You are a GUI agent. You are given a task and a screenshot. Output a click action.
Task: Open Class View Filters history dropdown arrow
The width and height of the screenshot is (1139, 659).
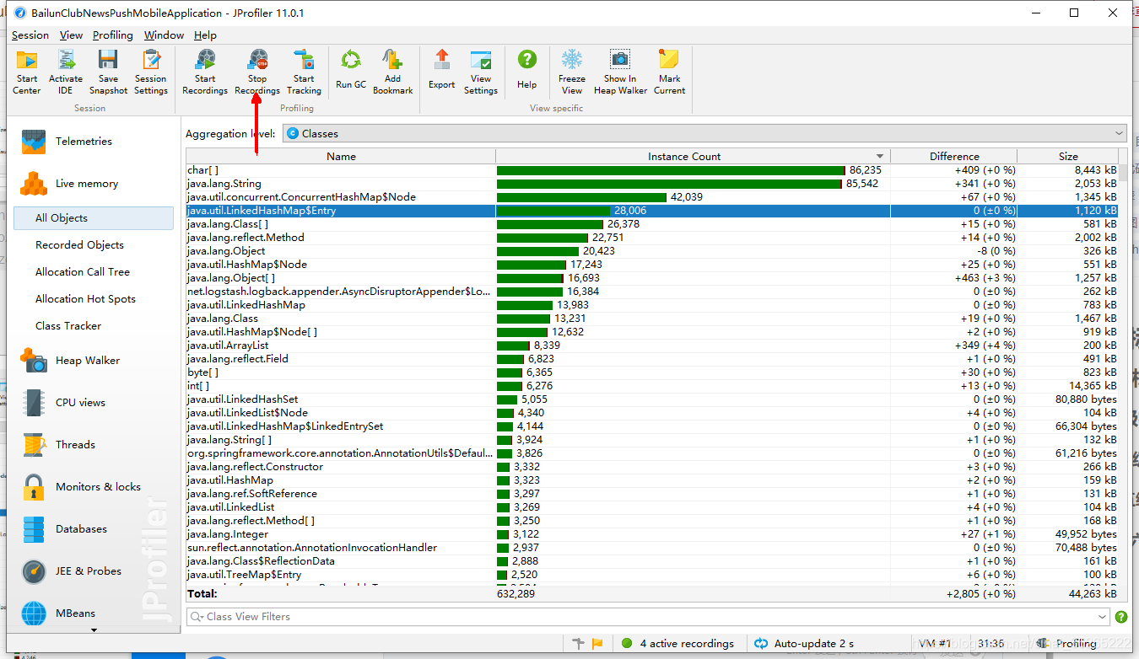coord(1104,617)
